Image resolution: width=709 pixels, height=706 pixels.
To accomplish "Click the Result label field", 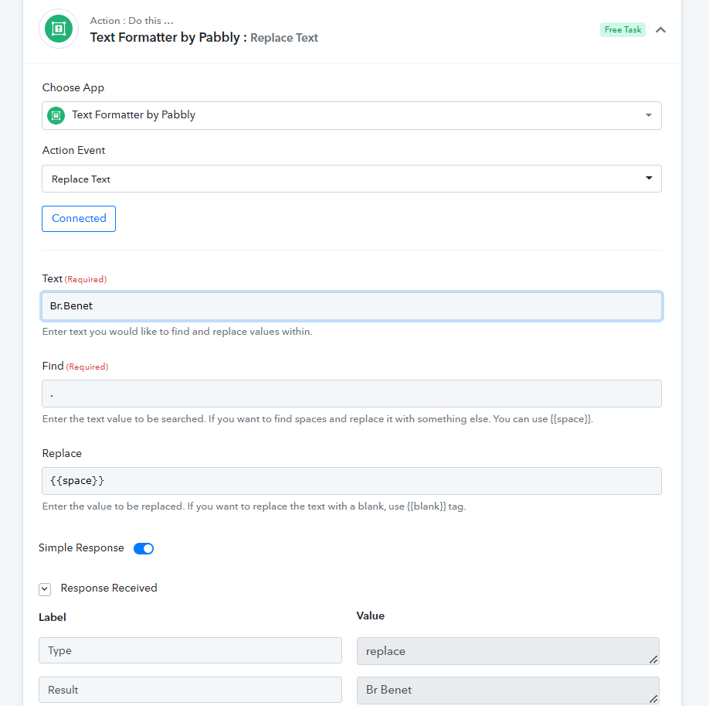I will click(190, 690).
